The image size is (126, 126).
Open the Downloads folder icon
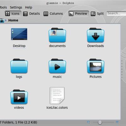click(x=95, y=35)
